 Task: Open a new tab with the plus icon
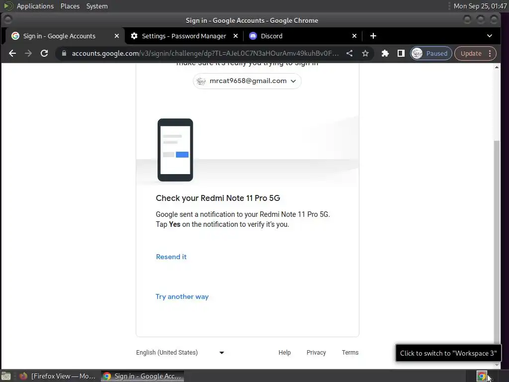click(x=373, y=36)
